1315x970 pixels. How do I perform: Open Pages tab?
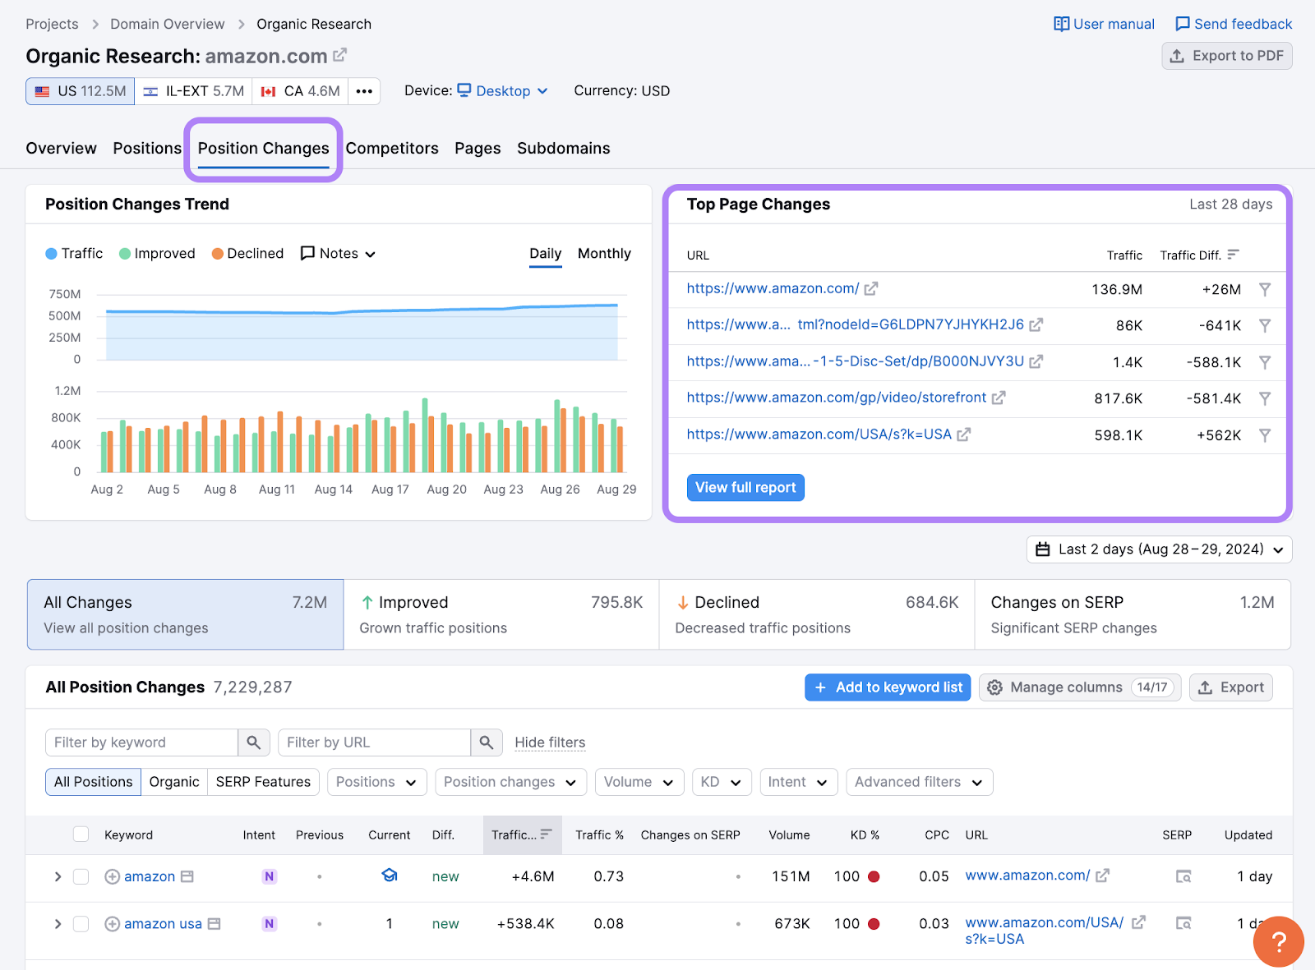tap(478, 149)
